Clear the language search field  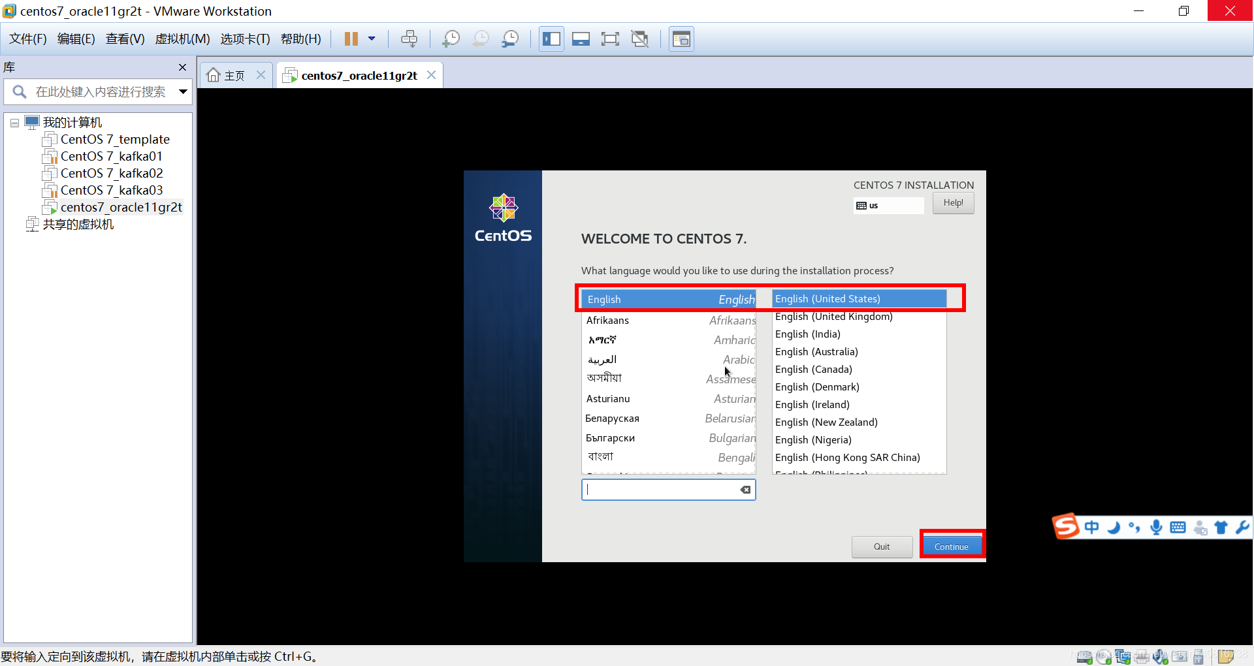point(745,490)
